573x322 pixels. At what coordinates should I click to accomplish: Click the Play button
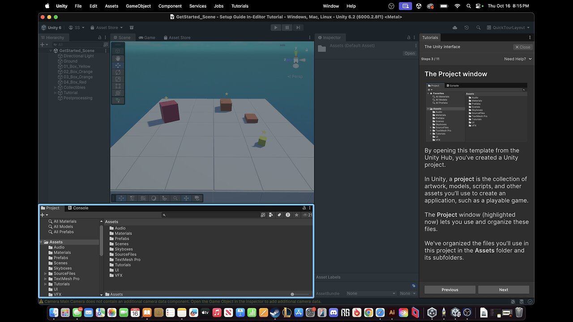(276, 27)
